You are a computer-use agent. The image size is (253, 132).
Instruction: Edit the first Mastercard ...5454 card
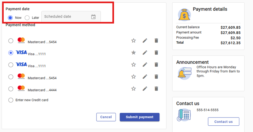(x=145, y=41)
